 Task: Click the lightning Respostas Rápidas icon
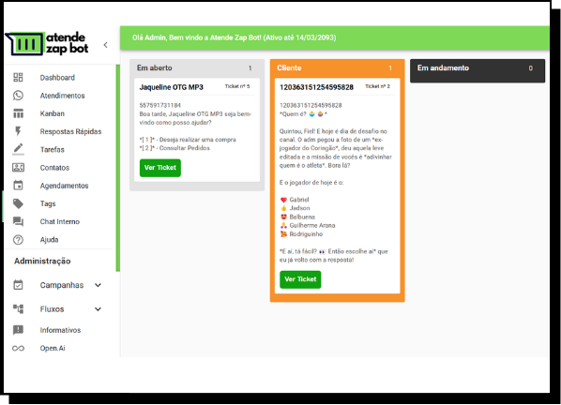(18, 131)
